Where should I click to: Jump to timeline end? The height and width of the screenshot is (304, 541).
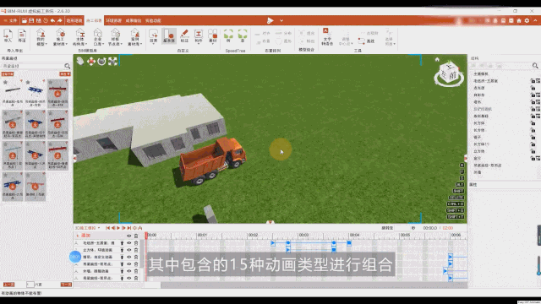pyautogui.click(x=129, y=228)
